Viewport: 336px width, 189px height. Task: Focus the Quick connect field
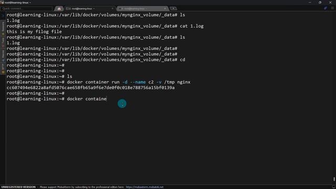pos(26,8)
